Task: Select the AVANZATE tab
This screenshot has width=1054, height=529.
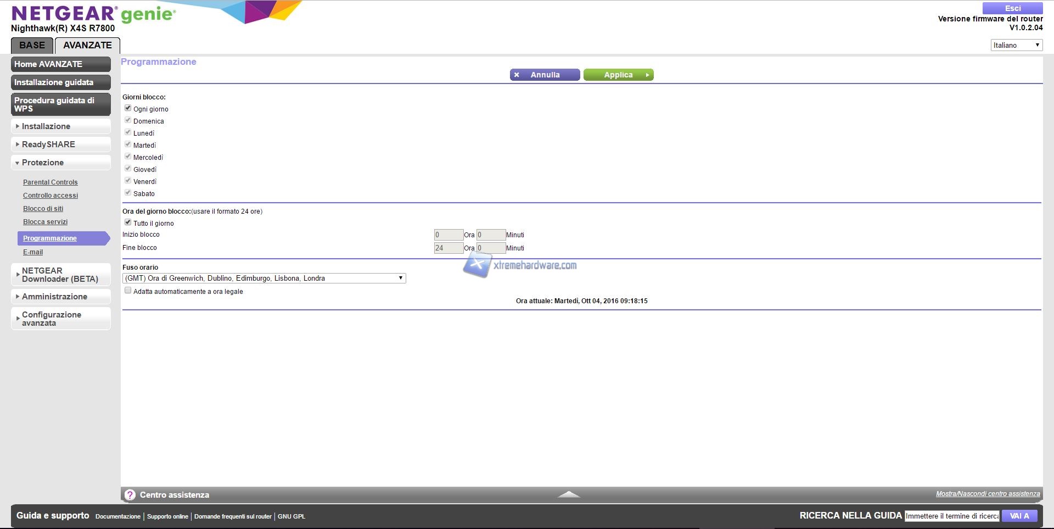Action: pos(87,46)
